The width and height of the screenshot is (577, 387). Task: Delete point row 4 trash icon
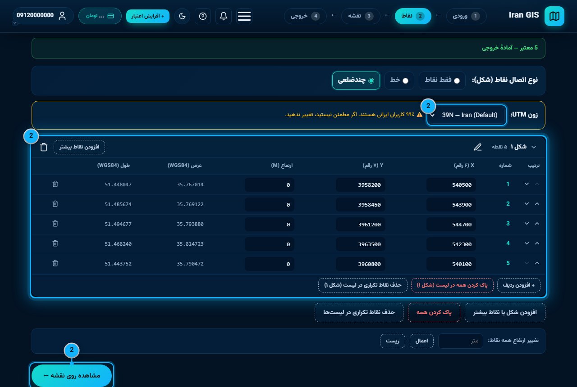[55, 243]
